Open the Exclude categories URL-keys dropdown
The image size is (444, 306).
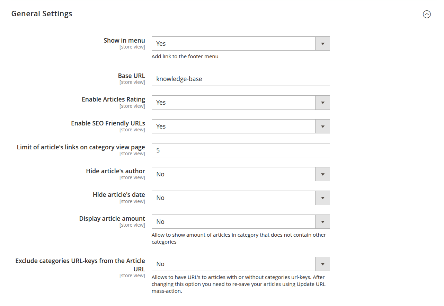coord(240,264)
